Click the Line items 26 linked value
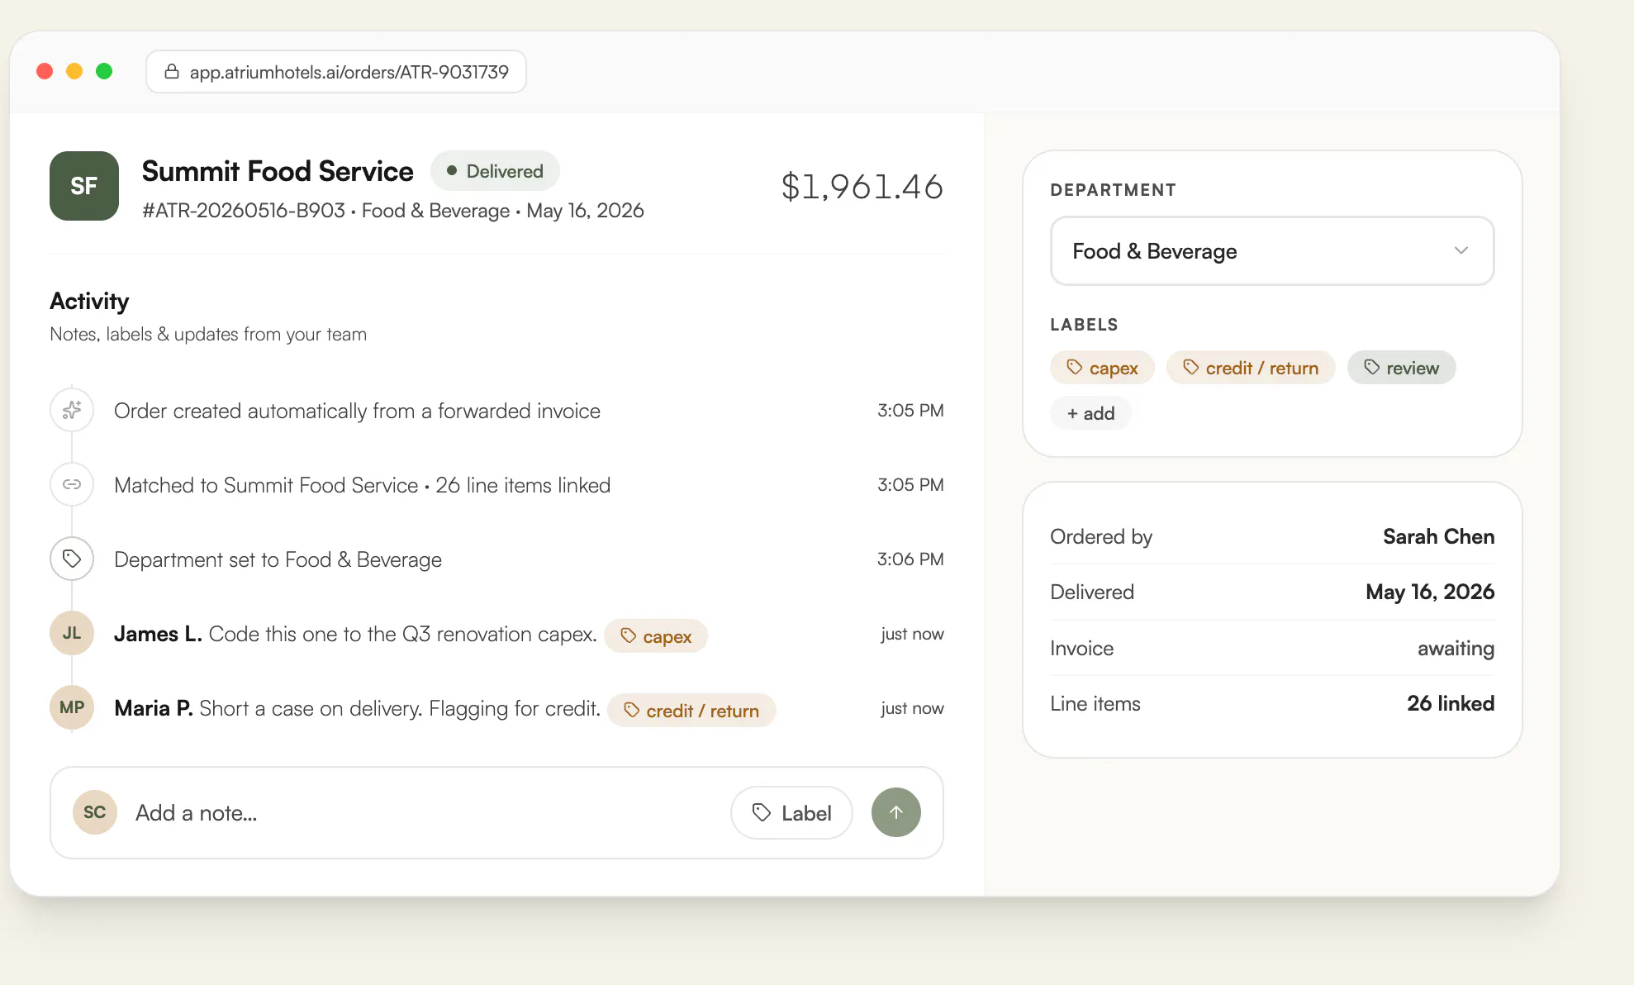This screenshot has height=985, width=1634. (1451, 703)
